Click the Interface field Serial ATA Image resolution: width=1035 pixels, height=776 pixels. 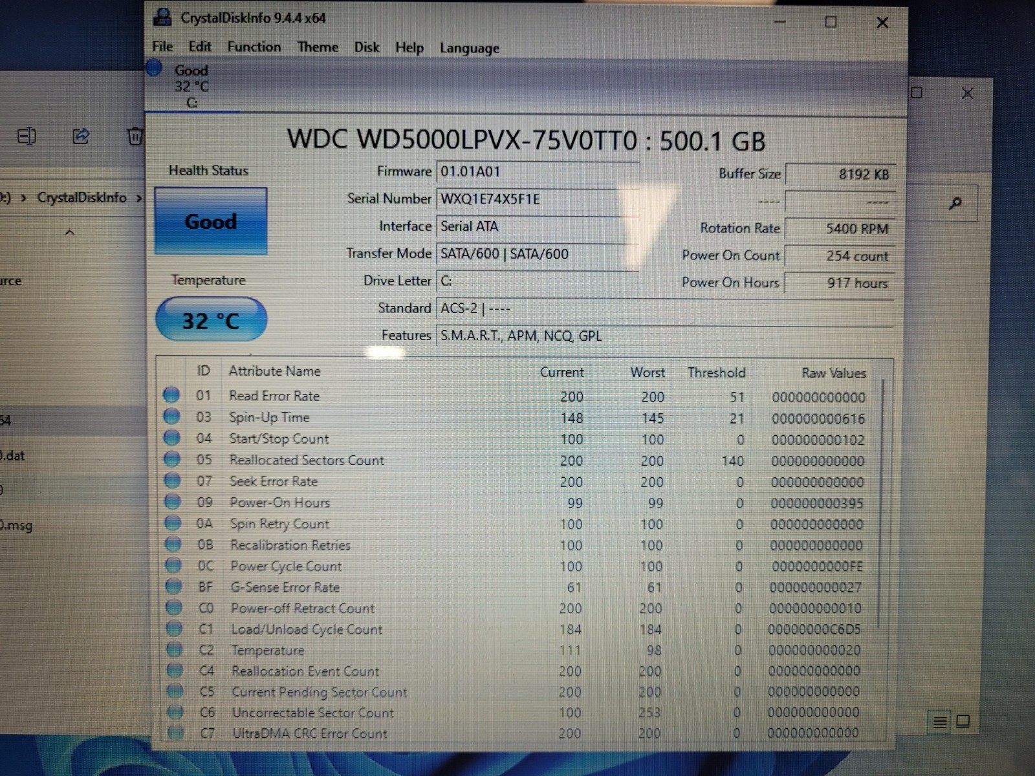pyautogui.click(x=538, y=226)
